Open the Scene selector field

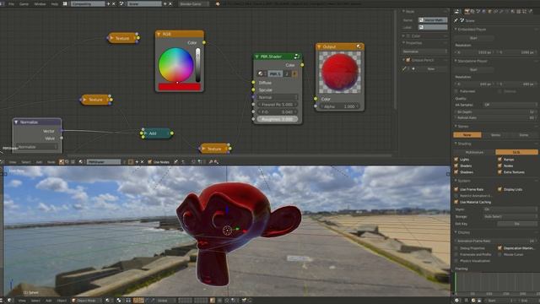tap(144, 3)
